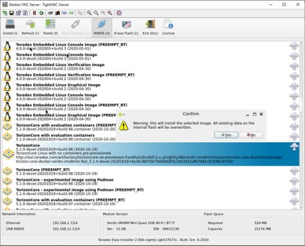Send Ctrl+Alt+Del using the toolbar icon
Screen dimensions: 305x246
pyautogui.click(x=51, y=13)
